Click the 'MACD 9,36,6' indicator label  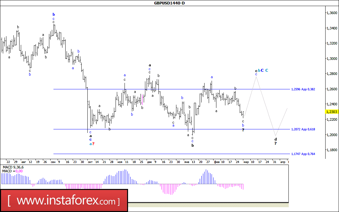click(x=13, y=167)
